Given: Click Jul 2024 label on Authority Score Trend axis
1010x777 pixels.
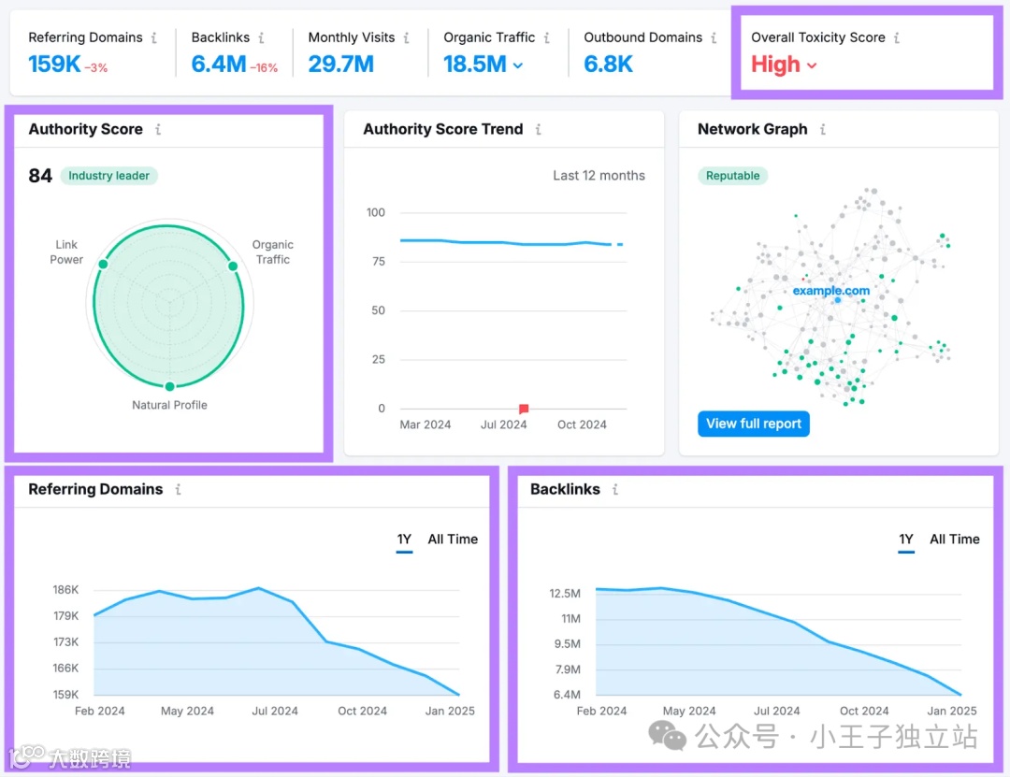Looking at the screenshot, I should tap(504, 424).
